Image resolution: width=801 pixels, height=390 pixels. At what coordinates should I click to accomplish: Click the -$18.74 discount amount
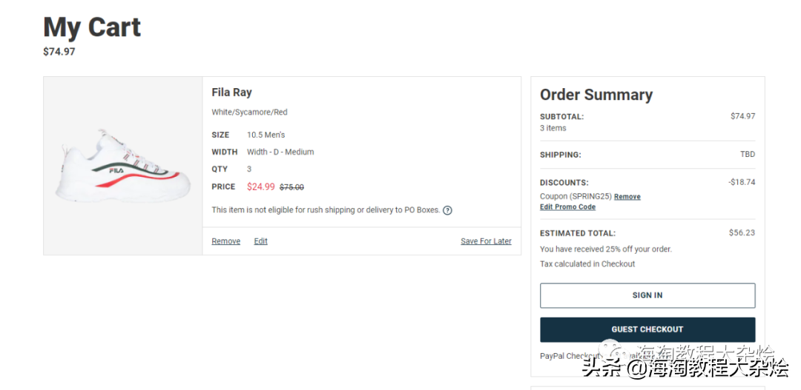[742, 182]
